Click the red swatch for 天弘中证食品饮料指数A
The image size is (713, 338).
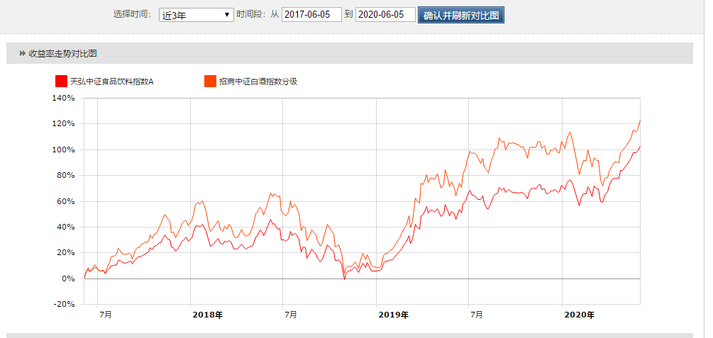[x=62, y=81]
